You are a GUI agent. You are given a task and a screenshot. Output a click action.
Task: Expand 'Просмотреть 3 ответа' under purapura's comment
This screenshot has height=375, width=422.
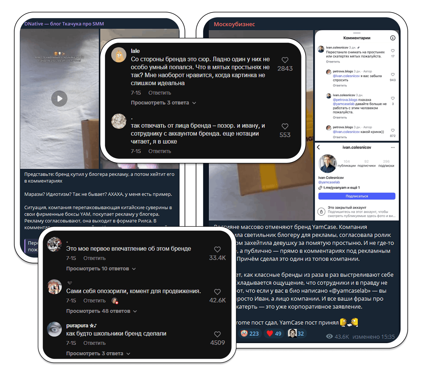click(x=98, y=354)
